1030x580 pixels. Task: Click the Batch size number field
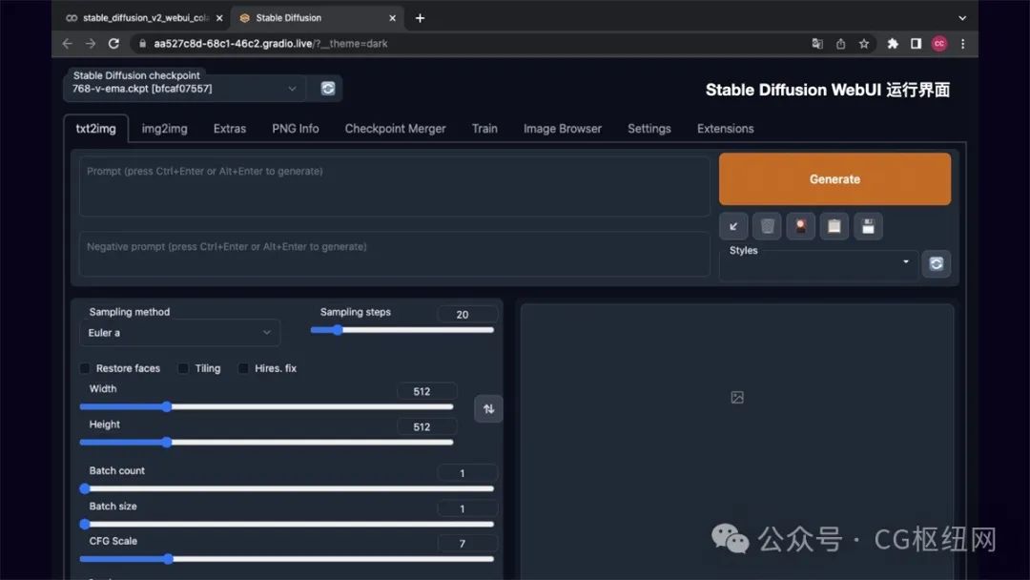pos(467,508)
